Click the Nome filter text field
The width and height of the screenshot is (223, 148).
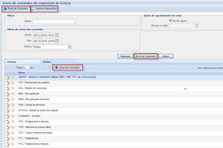[x=53, y=22]
